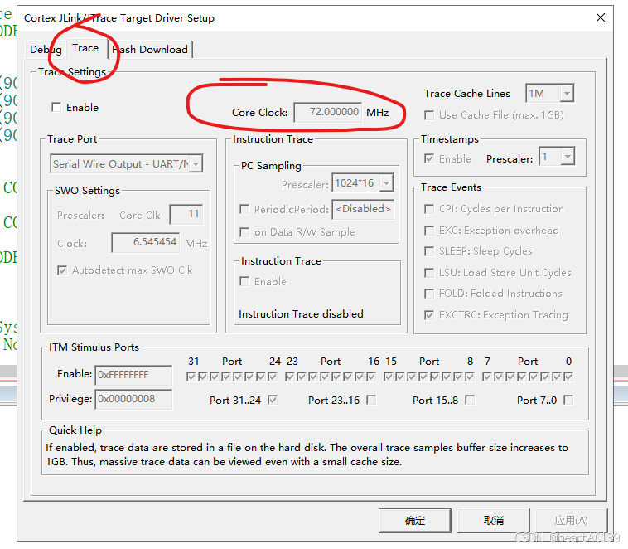628x549 pixels.
Task: Click the ITM Enable hex field
Action: pos(133,375)
